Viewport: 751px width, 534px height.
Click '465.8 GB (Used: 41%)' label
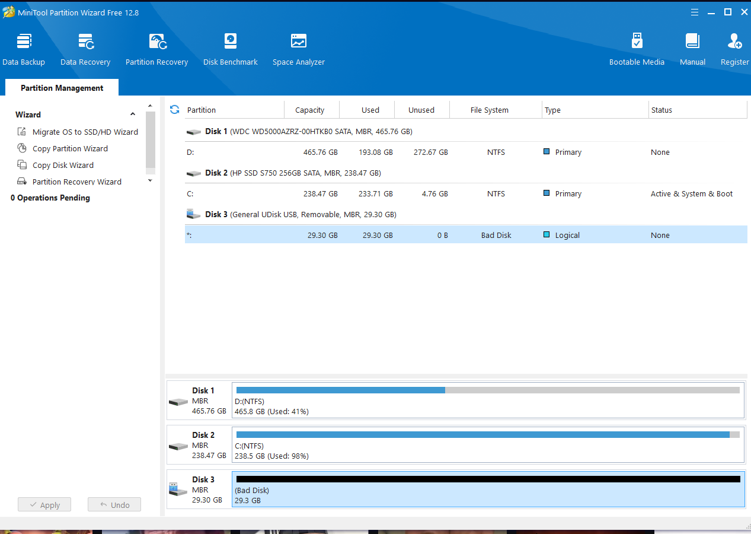271,411
